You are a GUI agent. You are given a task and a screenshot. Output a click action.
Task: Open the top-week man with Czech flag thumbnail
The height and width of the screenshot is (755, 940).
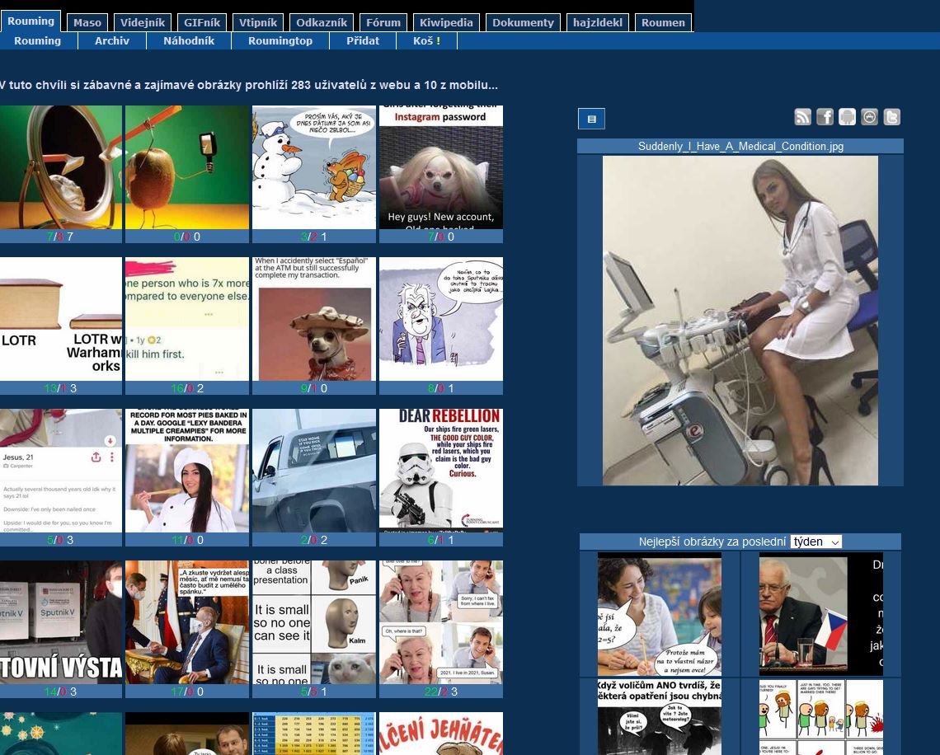[821, 614]
